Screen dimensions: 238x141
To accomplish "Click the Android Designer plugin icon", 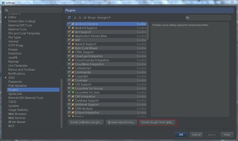I will coord(73,24).
